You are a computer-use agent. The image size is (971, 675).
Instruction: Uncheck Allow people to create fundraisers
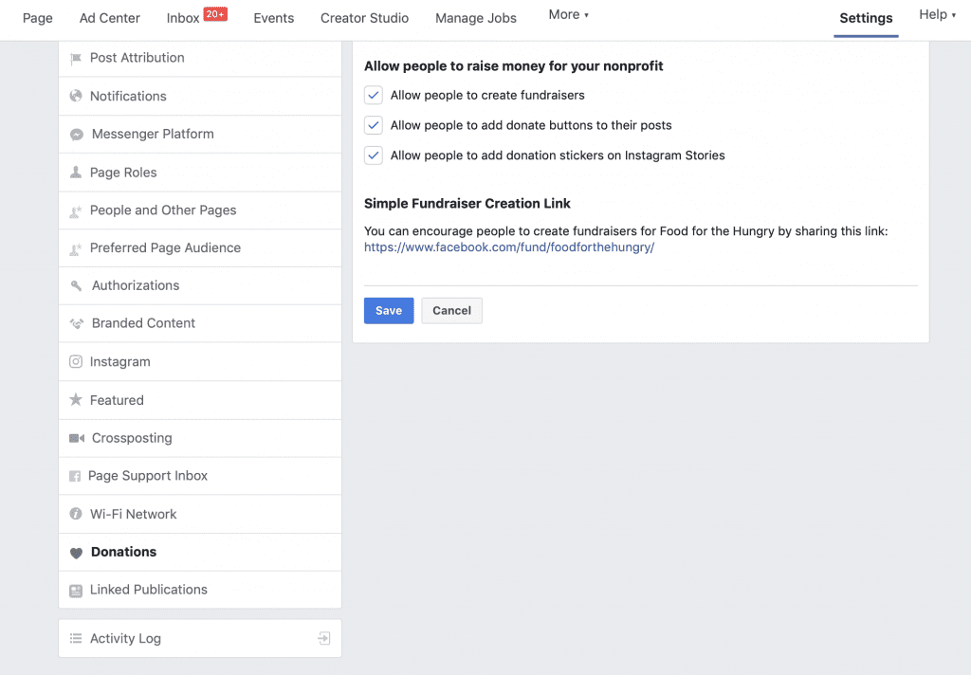click(x=374, y=96)
